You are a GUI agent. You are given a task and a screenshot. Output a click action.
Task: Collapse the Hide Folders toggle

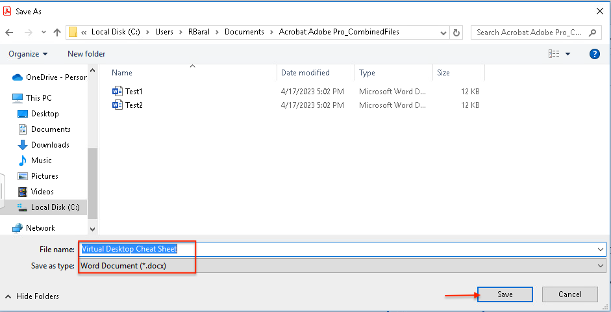pyautogui.click(x=32, y=296)
